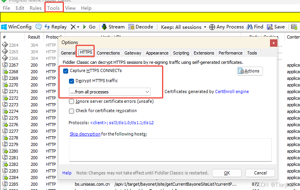Enable Ignore server certificate errors

click(71, 101)
